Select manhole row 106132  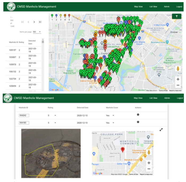click(24, 72)
